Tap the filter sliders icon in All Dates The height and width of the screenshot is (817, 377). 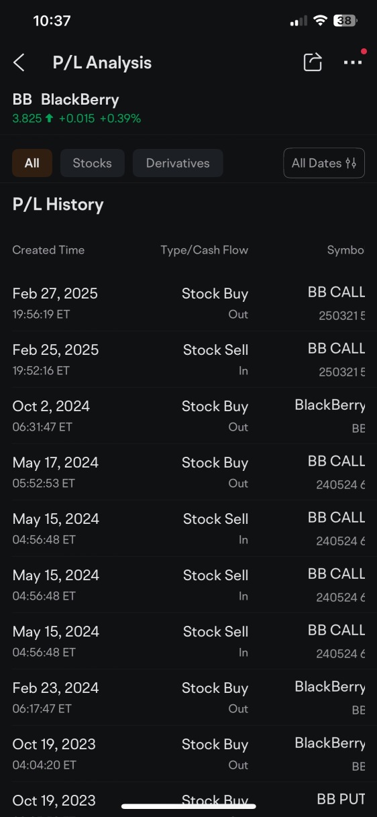(x=351, y=163)
